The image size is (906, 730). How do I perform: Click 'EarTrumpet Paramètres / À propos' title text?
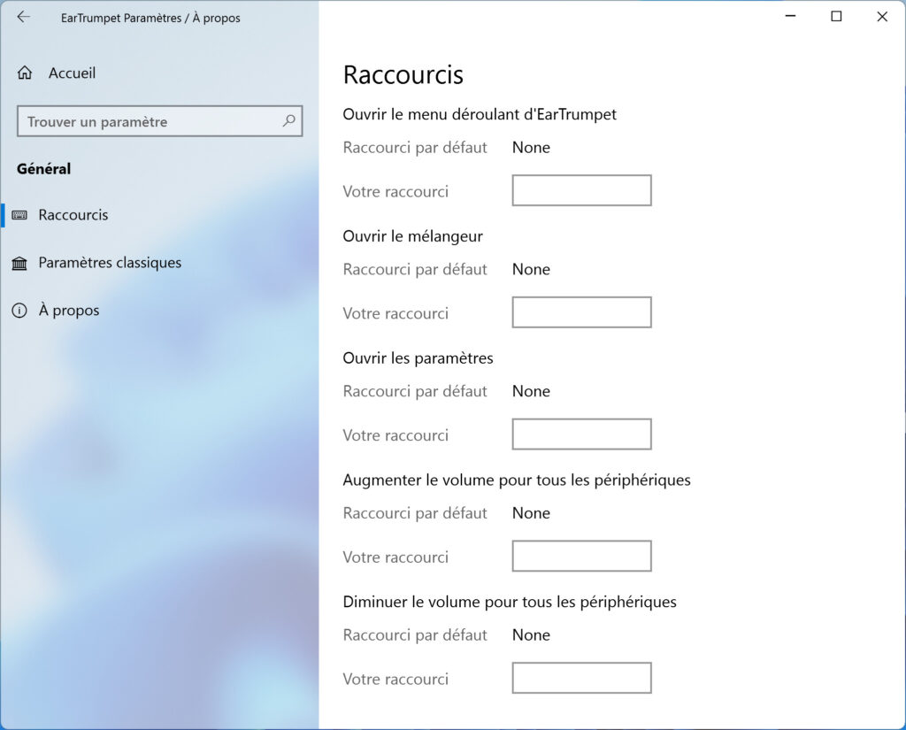pyautogui.click(x=150, y=18)
